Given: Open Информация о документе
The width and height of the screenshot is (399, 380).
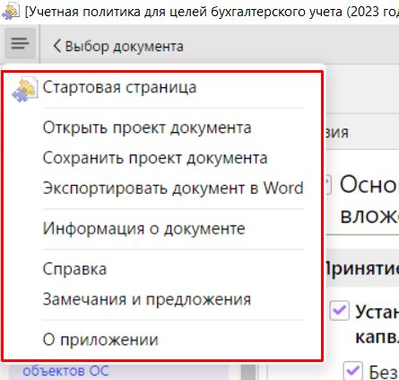Looking at the screenshot, I should [144, 228].
